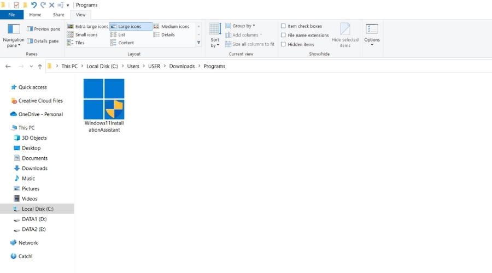Open Catch! in navigation pane
Screen dimensions: 492x273
click(x=22, y=256)
